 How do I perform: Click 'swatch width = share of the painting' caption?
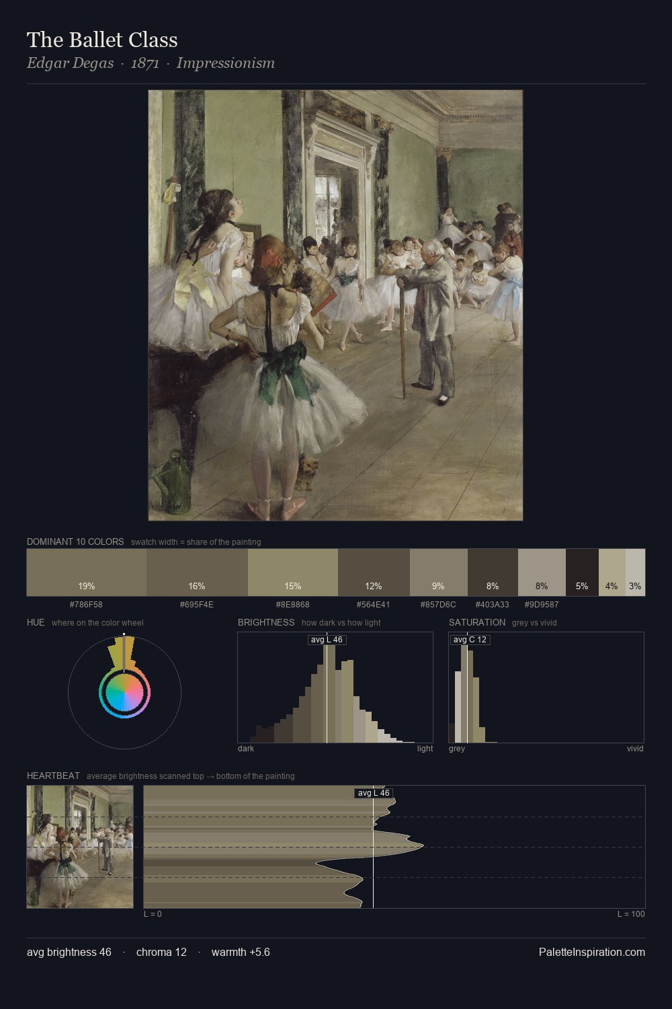(x=196, y=542)
